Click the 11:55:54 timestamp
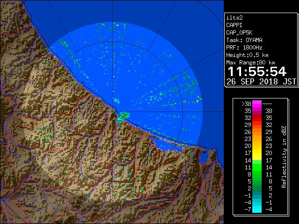This screenshot has height=224, width=299. (257, 71)
